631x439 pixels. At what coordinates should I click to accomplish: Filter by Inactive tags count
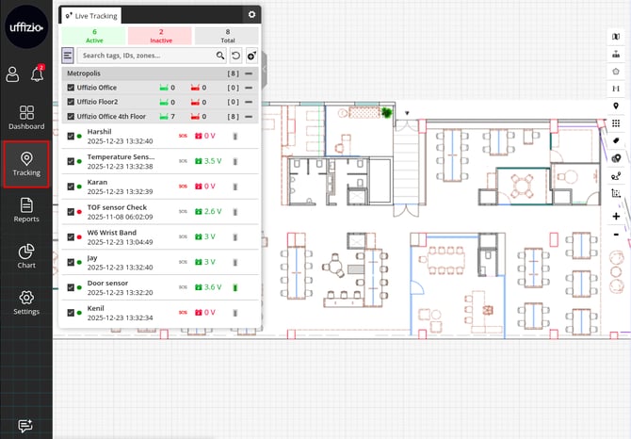160,36
